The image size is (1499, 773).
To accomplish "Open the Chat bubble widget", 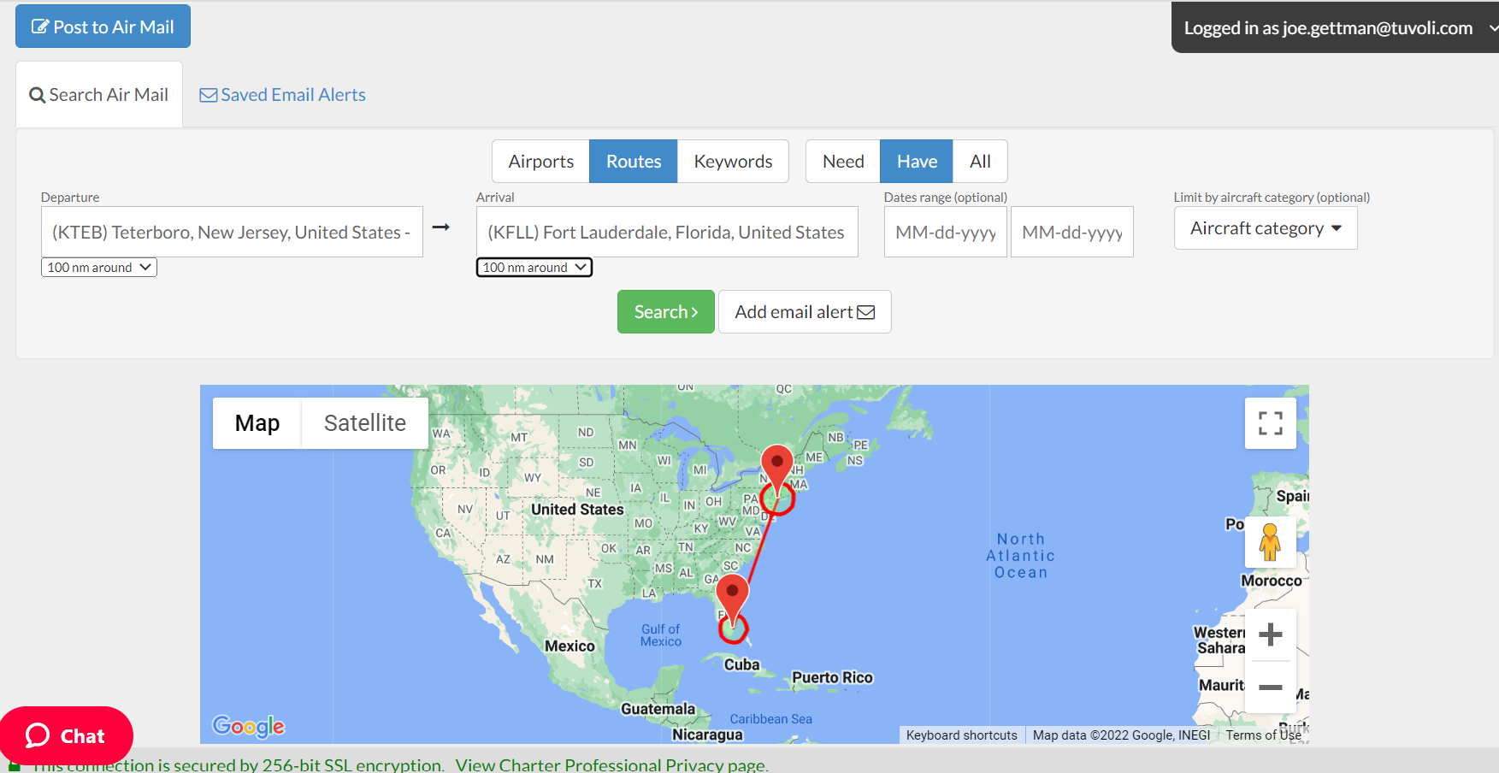I will [66, 735].
